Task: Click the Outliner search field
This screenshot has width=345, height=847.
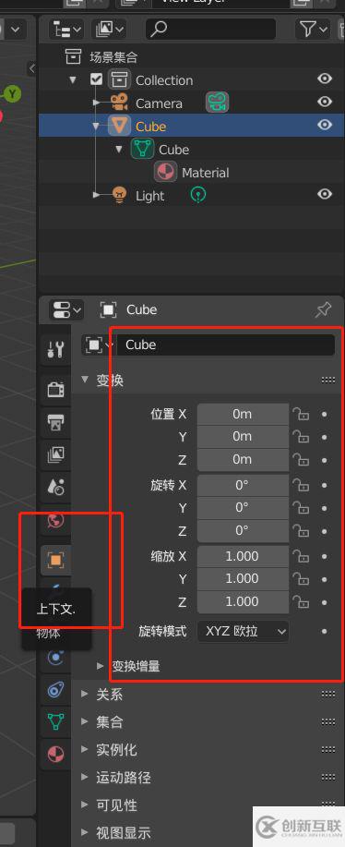Action: tap(210, 29)
